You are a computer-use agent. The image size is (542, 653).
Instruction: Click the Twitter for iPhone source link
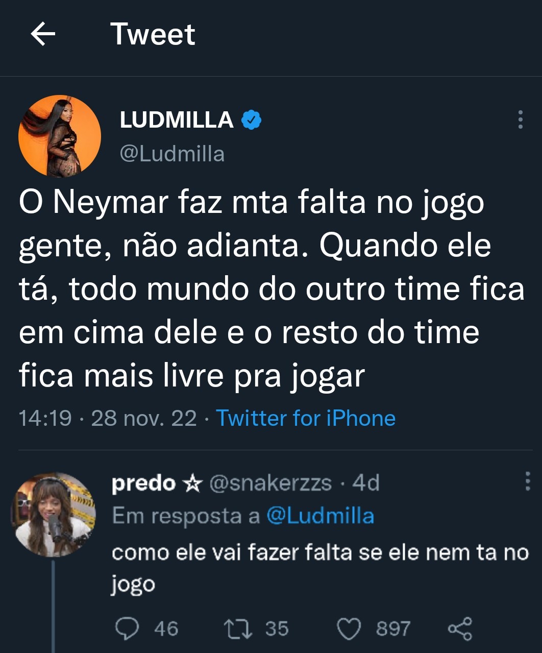[x=306, y=418]
